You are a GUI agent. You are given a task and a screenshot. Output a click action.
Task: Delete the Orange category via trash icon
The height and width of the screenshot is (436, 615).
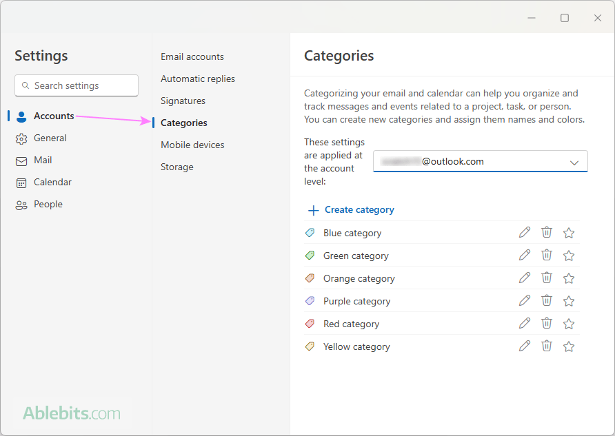coord(547,278)
